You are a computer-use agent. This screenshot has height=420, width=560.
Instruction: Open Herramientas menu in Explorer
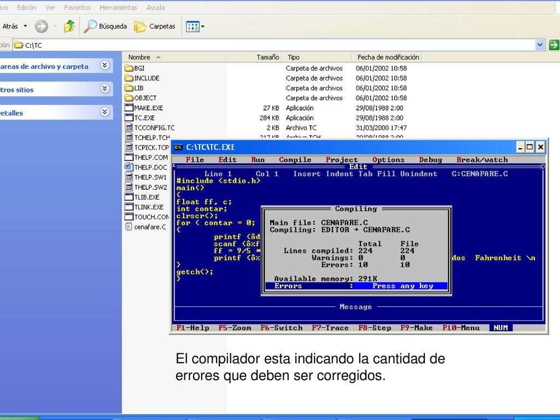pyautogui.click(x=119, y=8)
